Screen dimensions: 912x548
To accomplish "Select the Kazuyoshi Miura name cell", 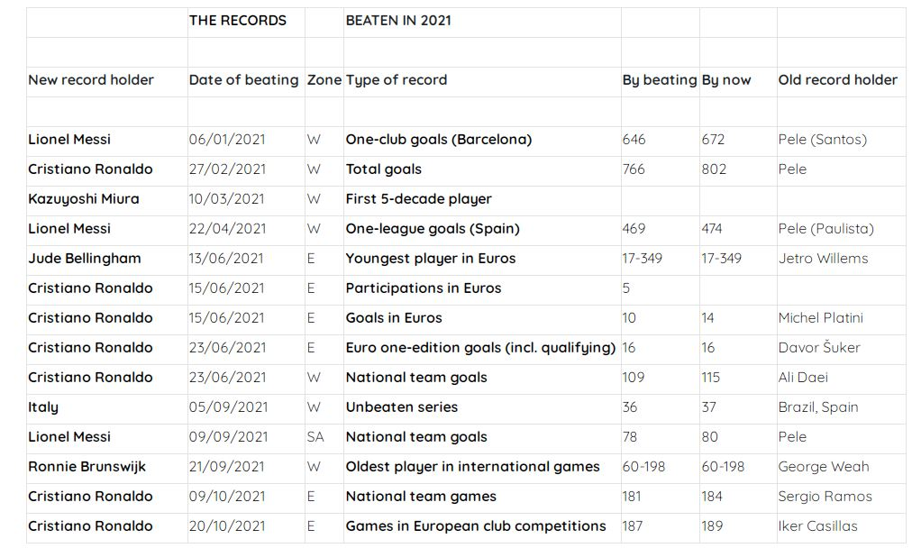I will [84, 199].
